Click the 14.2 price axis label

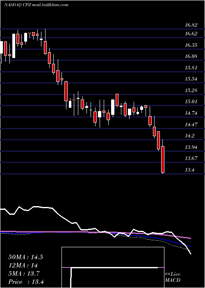pyautogui.click(x=189, y=136)
